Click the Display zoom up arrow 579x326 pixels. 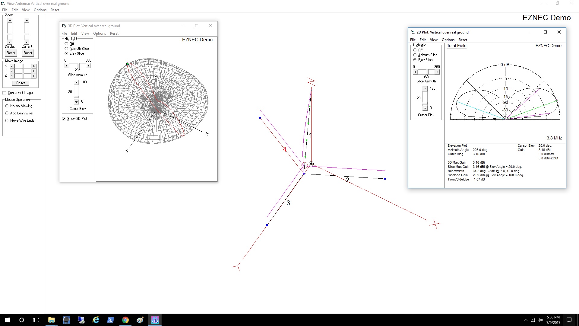tap(10, 21)
